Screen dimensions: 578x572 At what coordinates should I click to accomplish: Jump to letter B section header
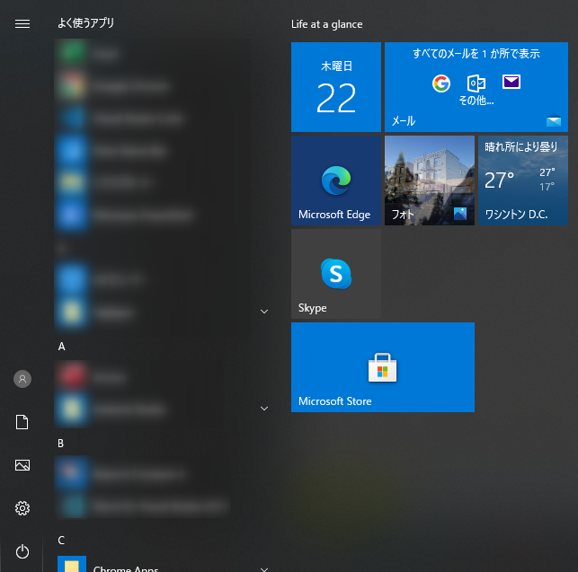tap(61, 444)
